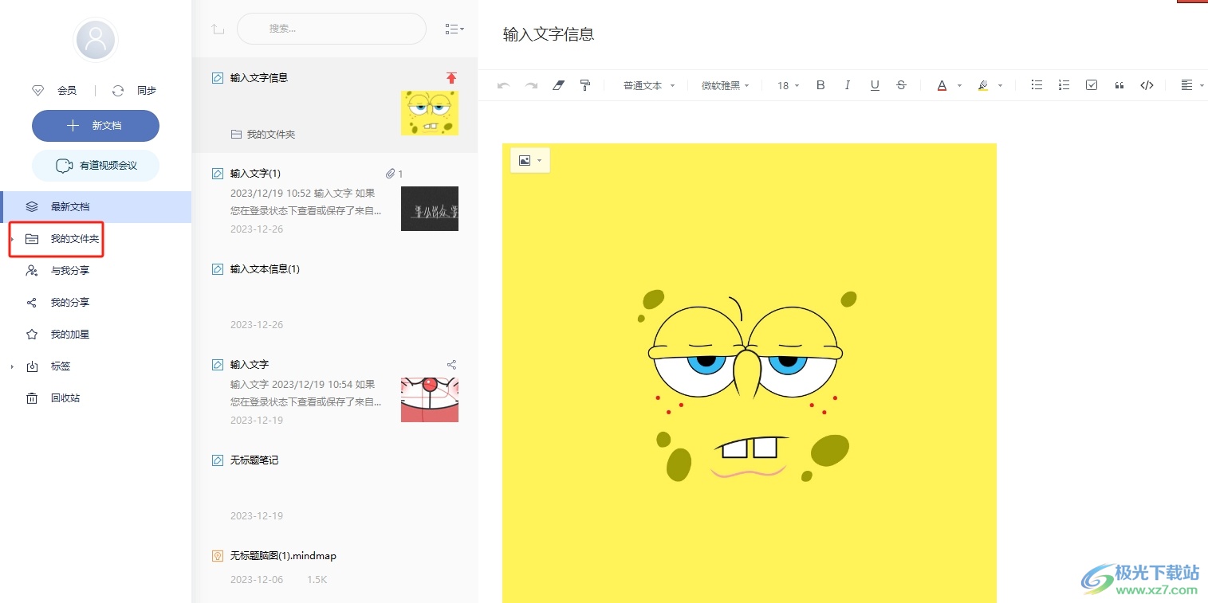
Task: Click the share icon on the 输入文字 note
Action: pyautogui.click(x=451, y=365)
